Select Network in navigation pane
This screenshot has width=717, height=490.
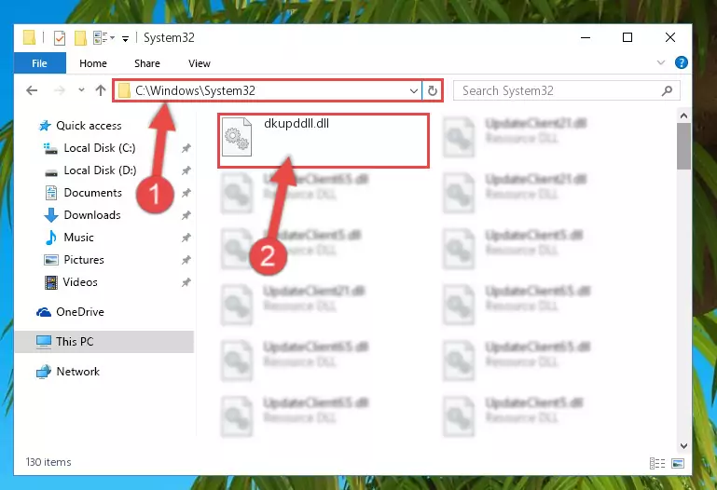click(x=77, y=372)
